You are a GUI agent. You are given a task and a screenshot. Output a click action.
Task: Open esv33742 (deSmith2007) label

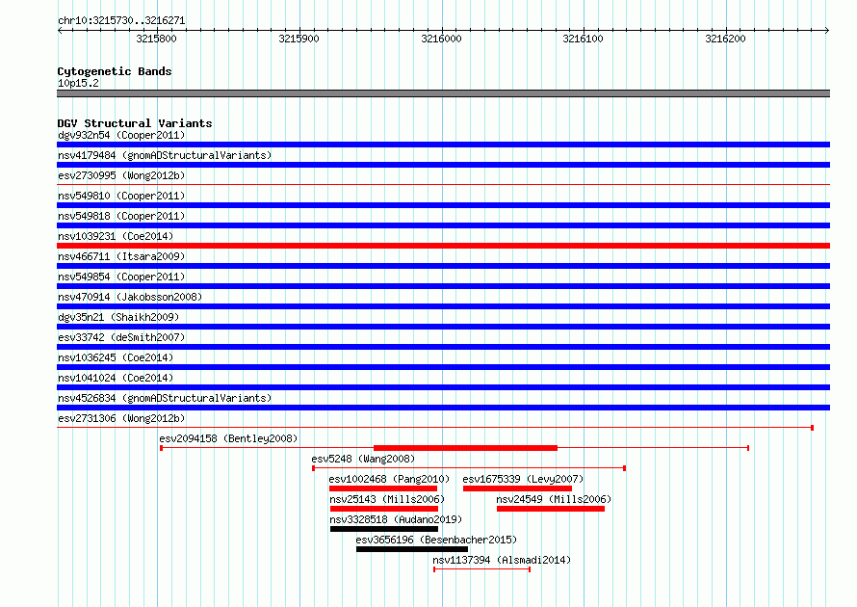tap(121, 337)
